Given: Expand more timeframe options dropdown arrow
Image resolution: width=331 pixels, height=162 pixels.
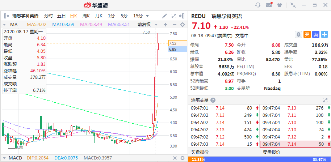Looking at the screenshot, I should (147, 16).
